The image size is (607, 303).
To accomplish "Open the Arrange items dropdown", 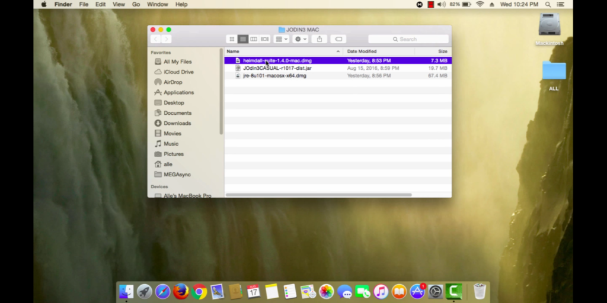I will pos(282,39).
